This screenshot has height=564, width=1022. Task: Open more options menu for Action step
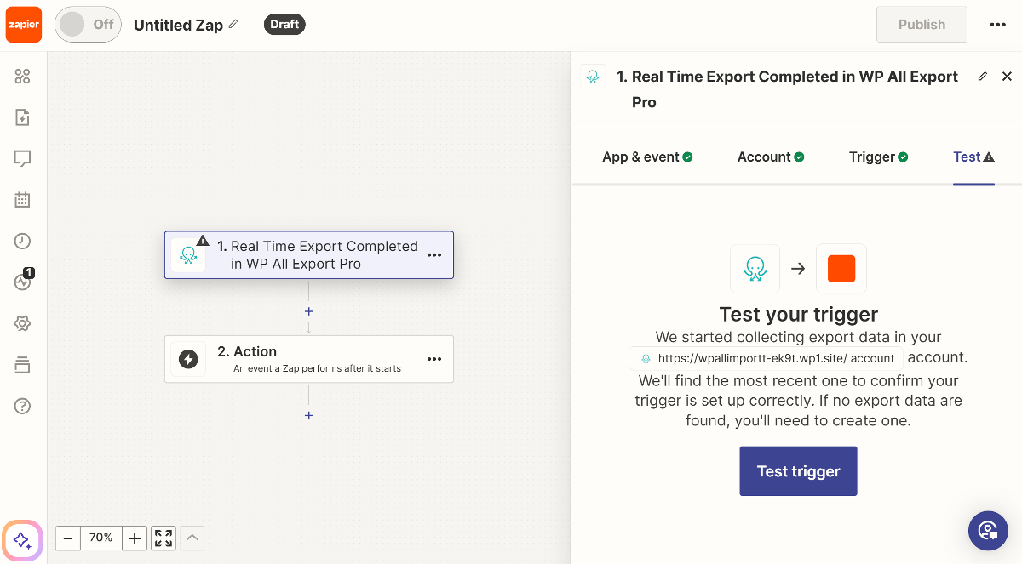coord(434,359)
